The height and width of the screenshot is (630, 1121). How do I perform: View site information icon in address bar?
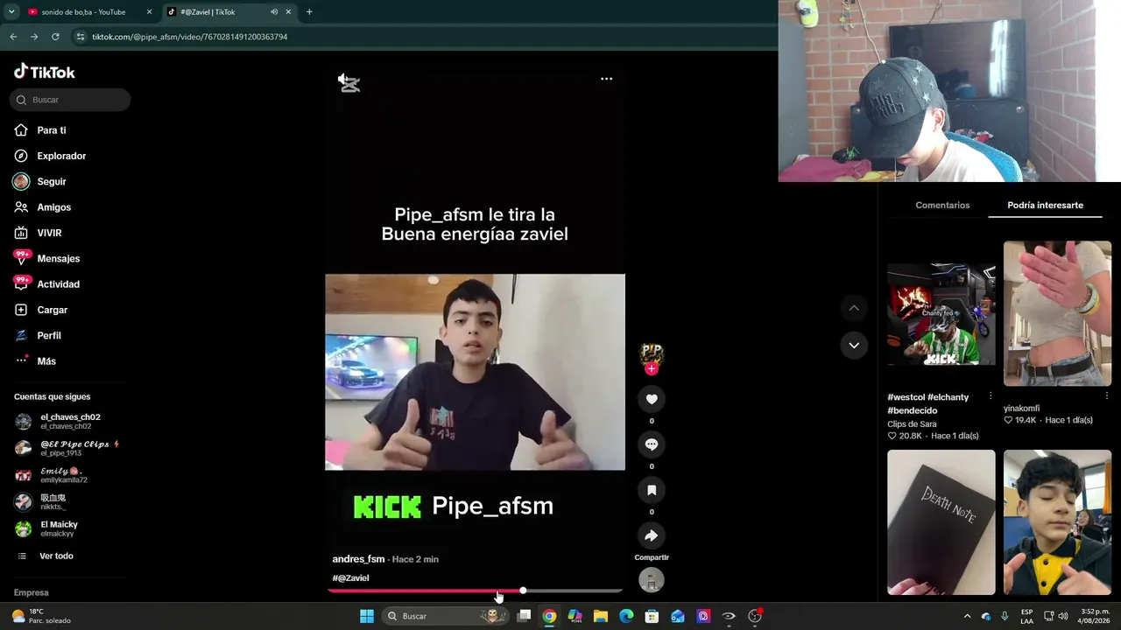point(81,37)
